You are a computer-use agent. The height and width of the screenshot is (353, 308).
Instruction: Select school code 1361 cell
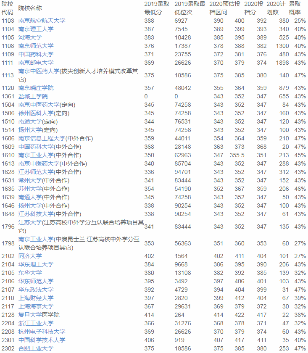(8, 96)
